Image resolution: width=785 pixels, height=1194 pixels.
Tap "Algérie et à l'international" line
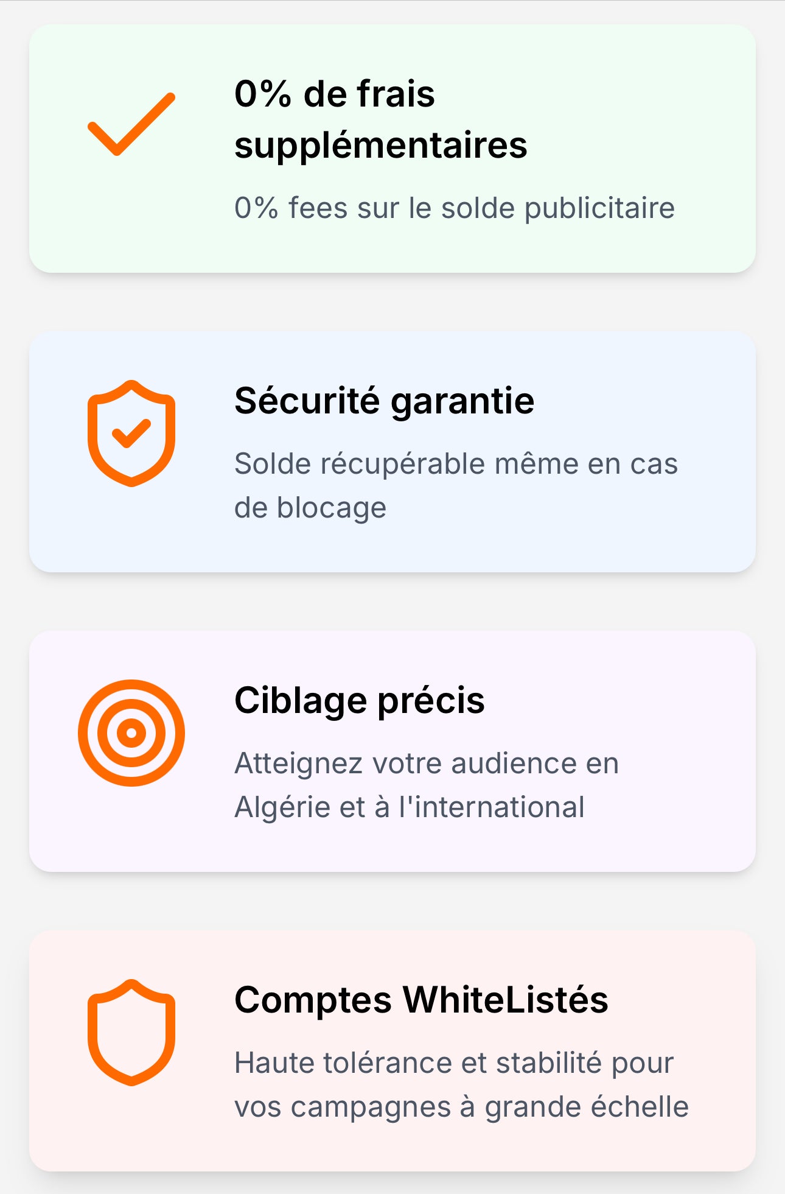click(409, 807)
